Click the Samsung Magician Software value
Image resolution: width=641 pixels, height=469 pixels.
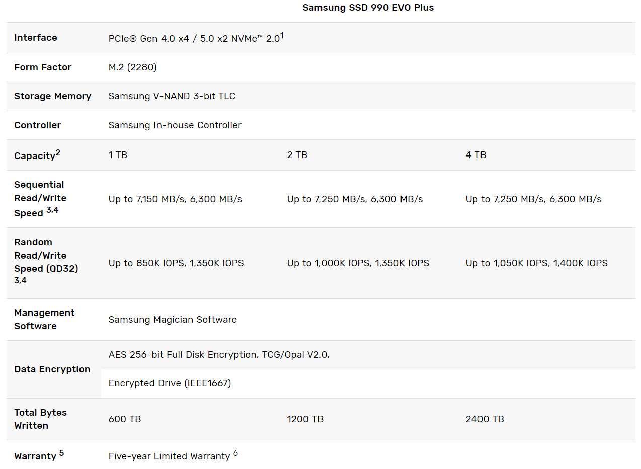172,320
